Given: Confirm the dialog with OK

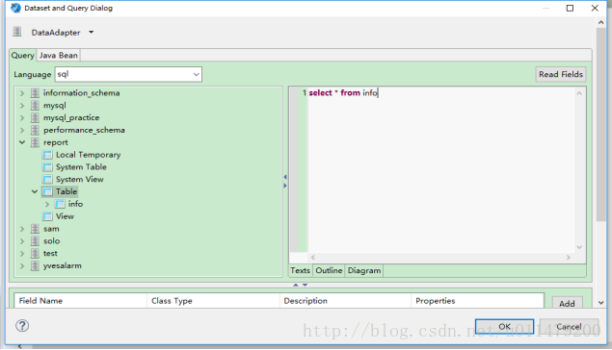Looking at the screenshot, I should coord(504,327).
